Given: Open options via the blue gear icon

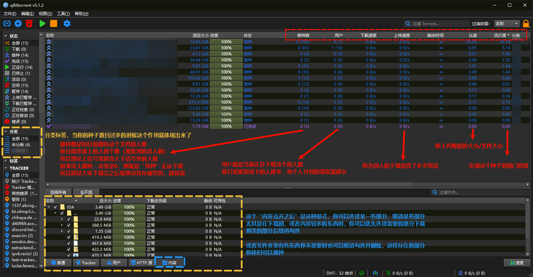Looking at the screenshot, I should tap(67, 23).
